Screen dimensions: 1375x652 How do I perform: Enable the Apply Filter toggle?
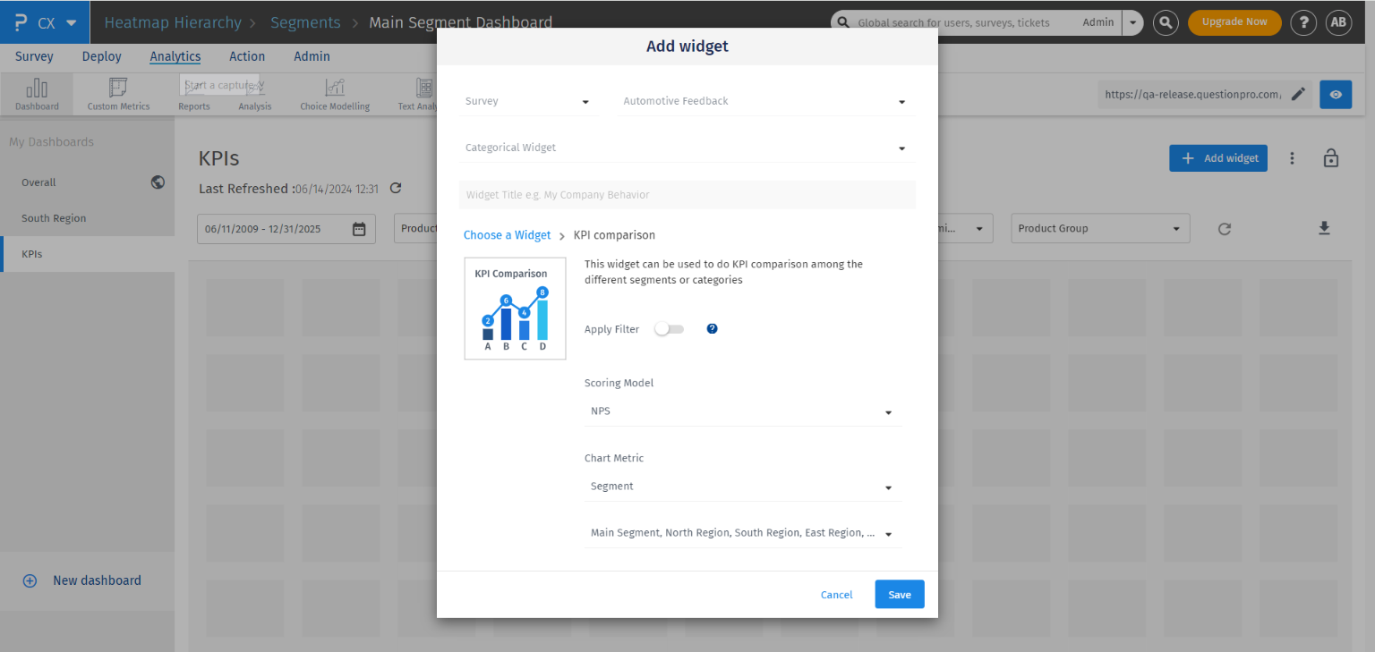(x=669, y=329)
